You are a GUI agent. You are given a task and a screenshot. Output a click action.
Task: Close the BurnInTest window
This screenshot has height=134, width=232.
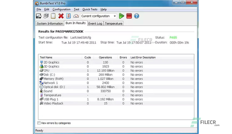pyautogui.click(x=192, y=2)
